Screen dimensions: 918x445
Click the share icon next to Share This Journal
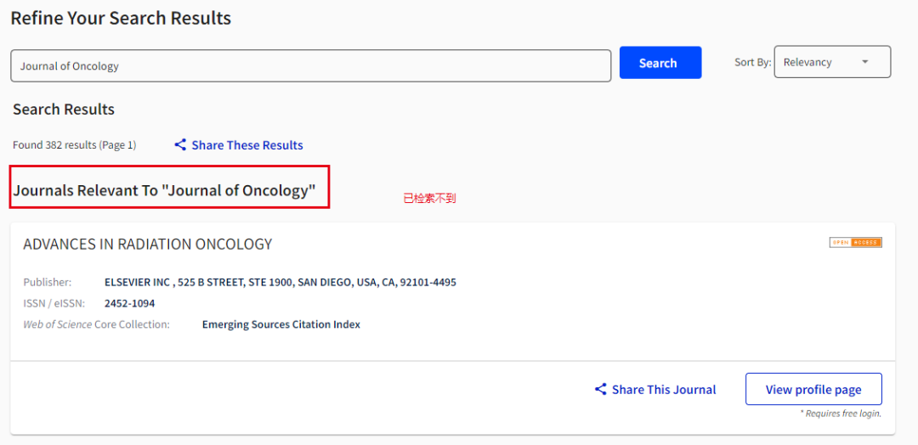(x=601, y=390)
